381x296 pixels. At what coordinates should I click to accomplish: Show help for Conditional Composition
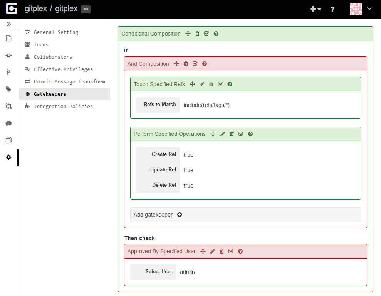coord(216,34)
